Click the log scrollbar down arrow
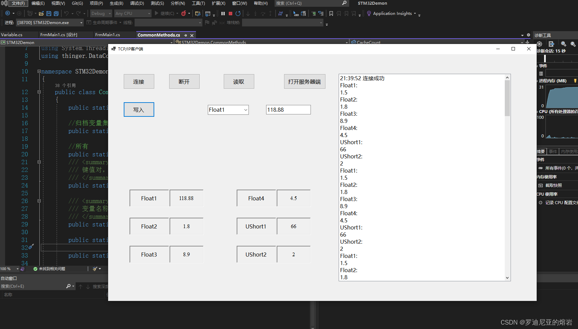This screenshot has width=578, height=329. [x=507, y=278]
